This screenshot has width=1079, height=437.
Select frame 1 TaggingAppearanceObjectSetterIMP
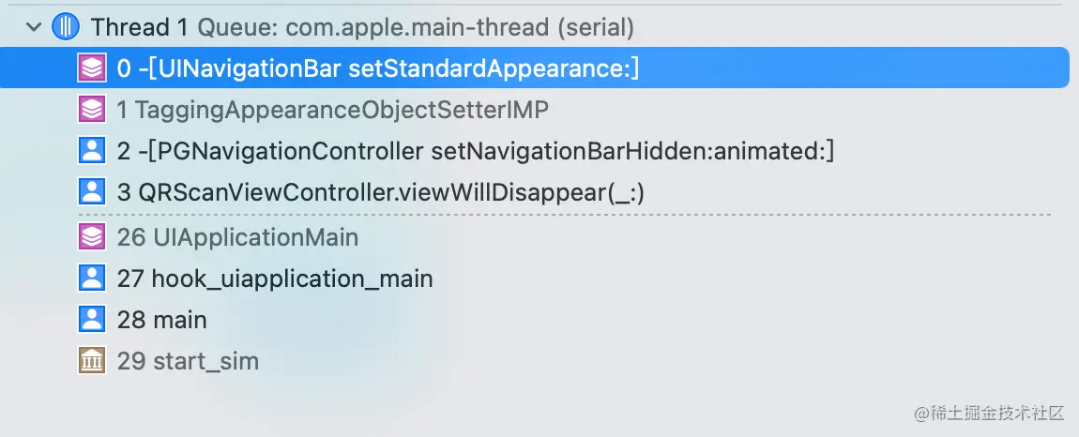point(333,110)
